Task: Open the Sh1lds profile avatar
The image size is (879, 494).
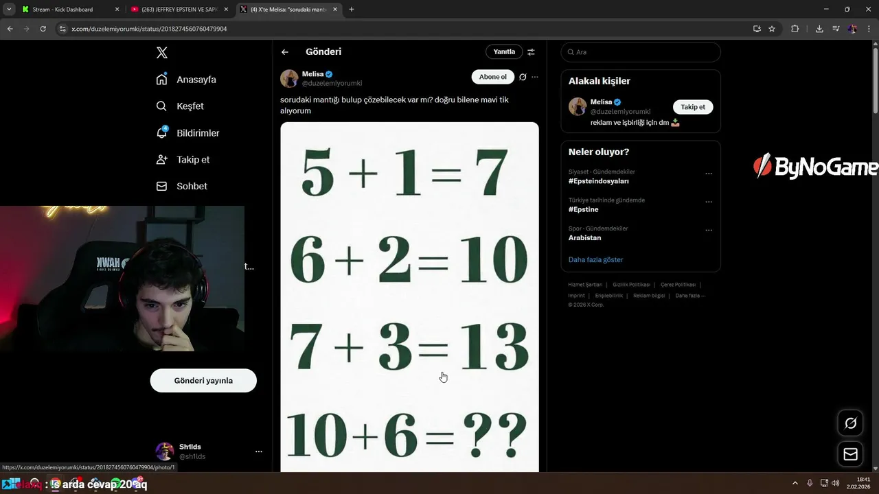Action: 165,451
